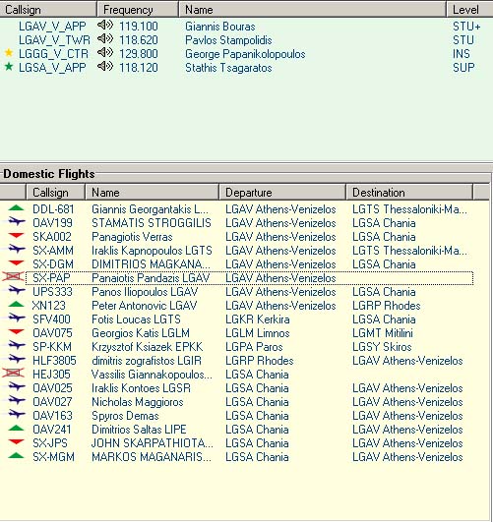Click blue airplane icon for OAV199

coord(17,221)
